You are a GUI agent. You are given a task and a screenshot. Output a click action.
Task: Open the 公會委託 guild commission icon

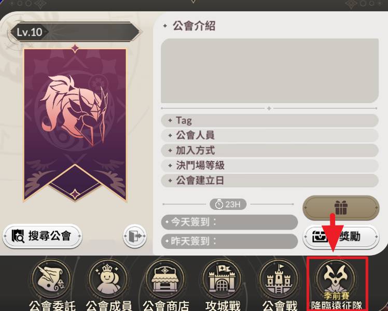51,279
